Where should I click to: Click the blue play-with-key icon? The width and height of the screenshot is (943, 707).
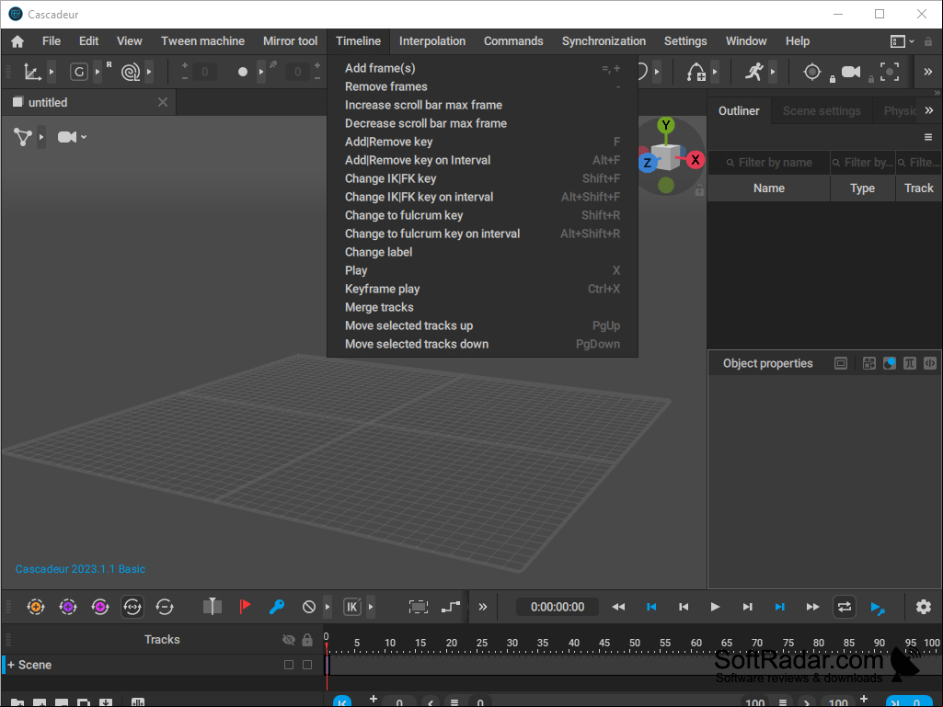pyautogui.click(x=878, y=608)
